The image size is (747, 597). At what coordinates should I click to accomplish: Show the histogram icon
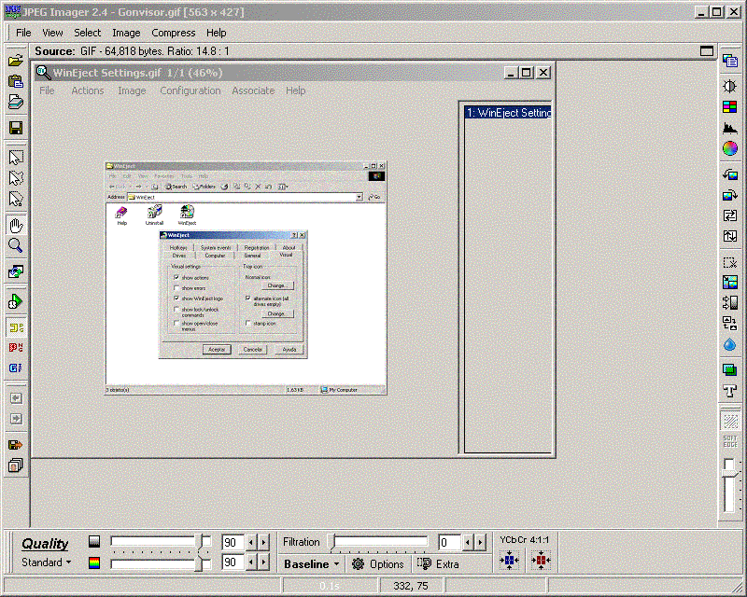tap(730, 128)
